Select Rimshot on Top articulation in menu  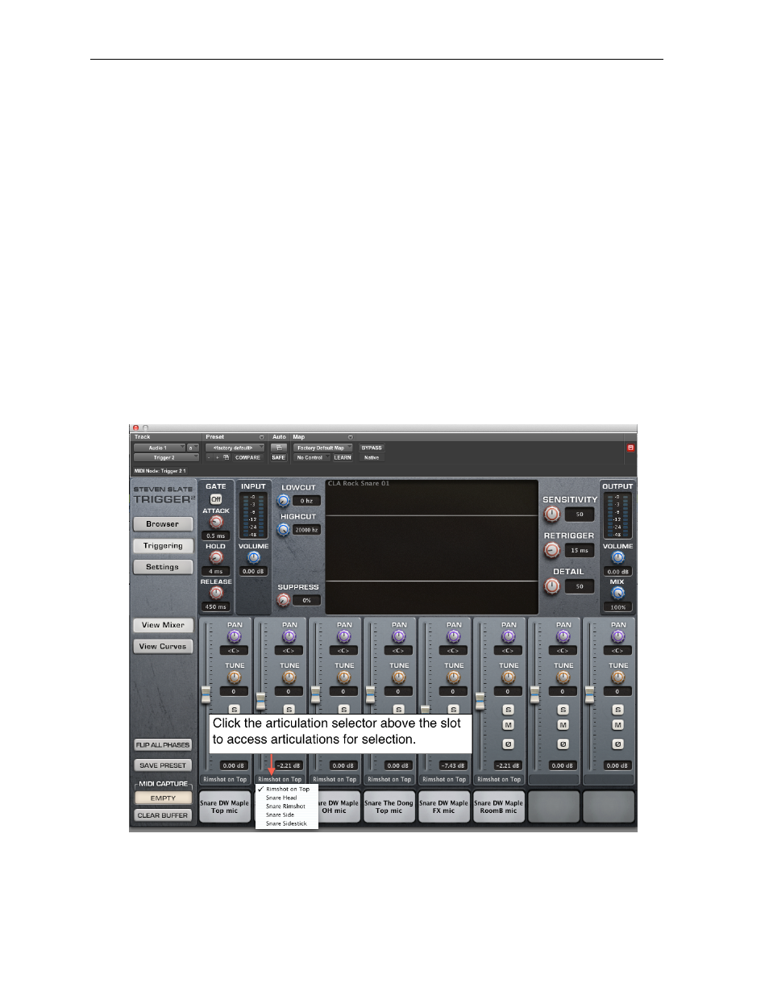[x=288, y=789]
